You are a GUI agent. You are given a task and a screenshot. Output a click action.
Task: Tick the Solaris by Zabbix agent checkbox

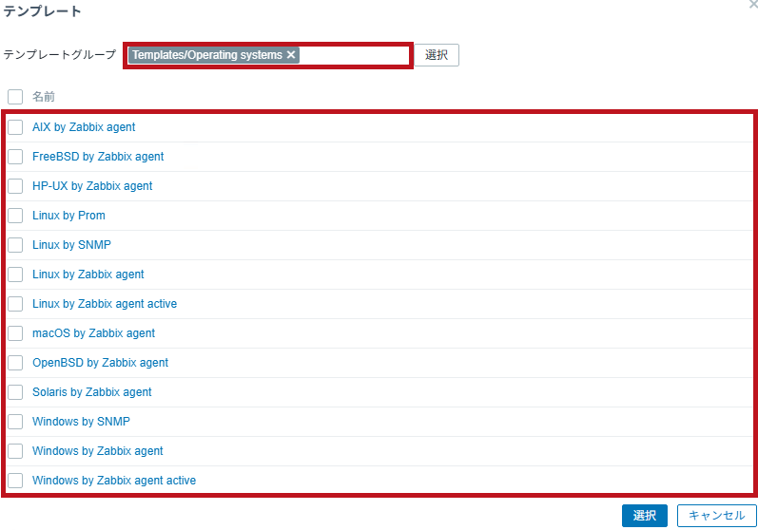coord(15,392)
